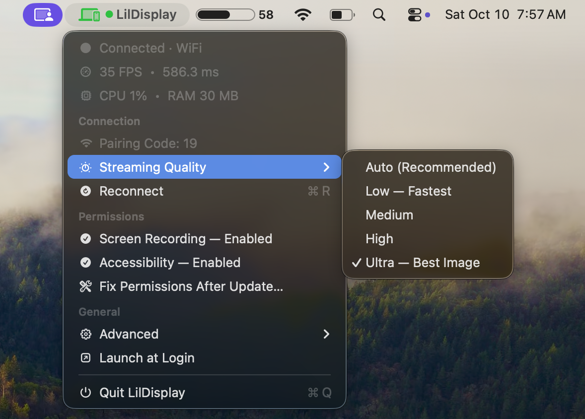Click Screen Recording — Enabled entry

point(205,239)
